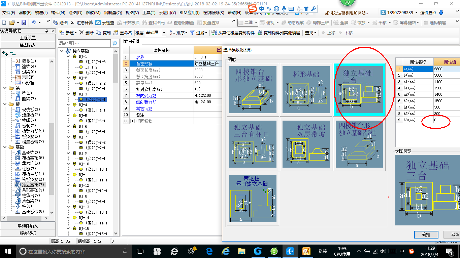This screenshot has height=258, width=460.
Task: Choose 独立基础双层带坡 shape thumbnail
Action: coord(306,144)
